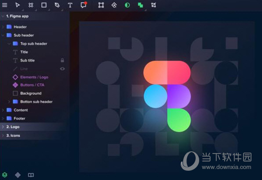262x180 pixels.
Task: Select the Background layer
Action: tap(31, 93)
